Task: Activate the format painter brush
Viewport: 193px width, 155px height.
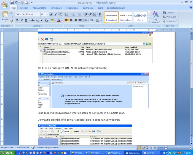Action: 11,21
